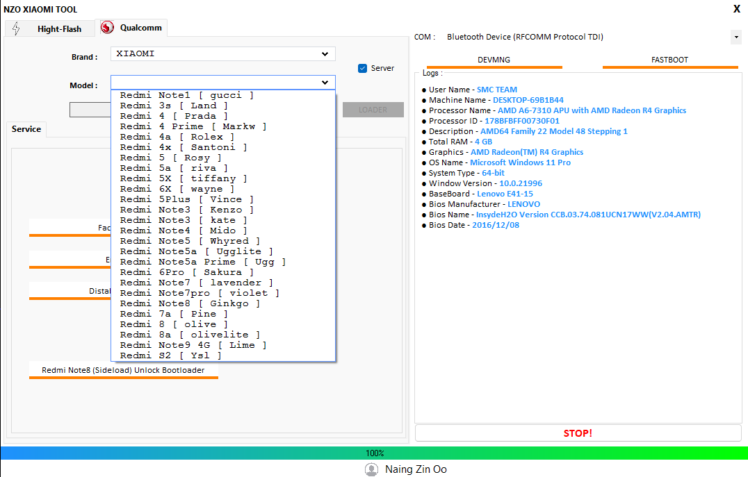Select Redmi 5a [ riva ] model
The height and width of the screenshot is (477, 748).
(222, 168)
